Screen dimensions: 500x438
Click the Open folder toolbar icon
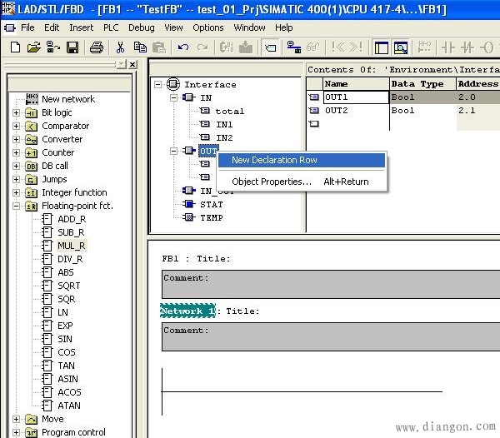(33, 47)
